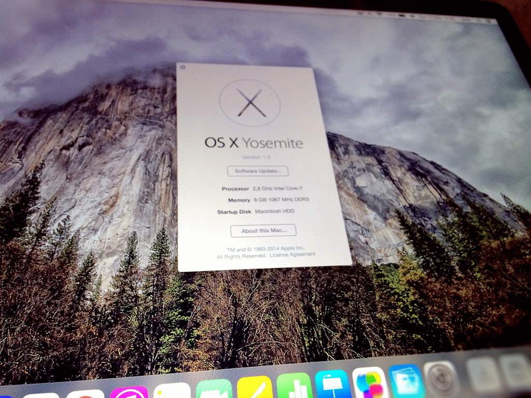
Task: Launch Pages from the dock
Action: pos(254,388)
